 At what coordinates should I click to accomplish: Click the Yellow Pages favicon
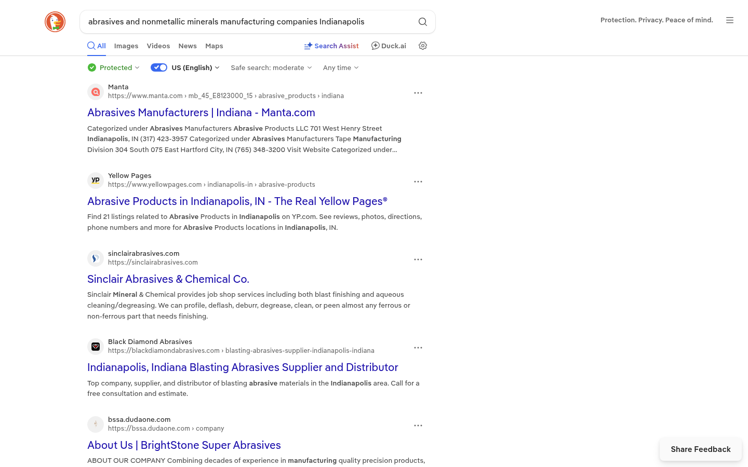[96, 181]
